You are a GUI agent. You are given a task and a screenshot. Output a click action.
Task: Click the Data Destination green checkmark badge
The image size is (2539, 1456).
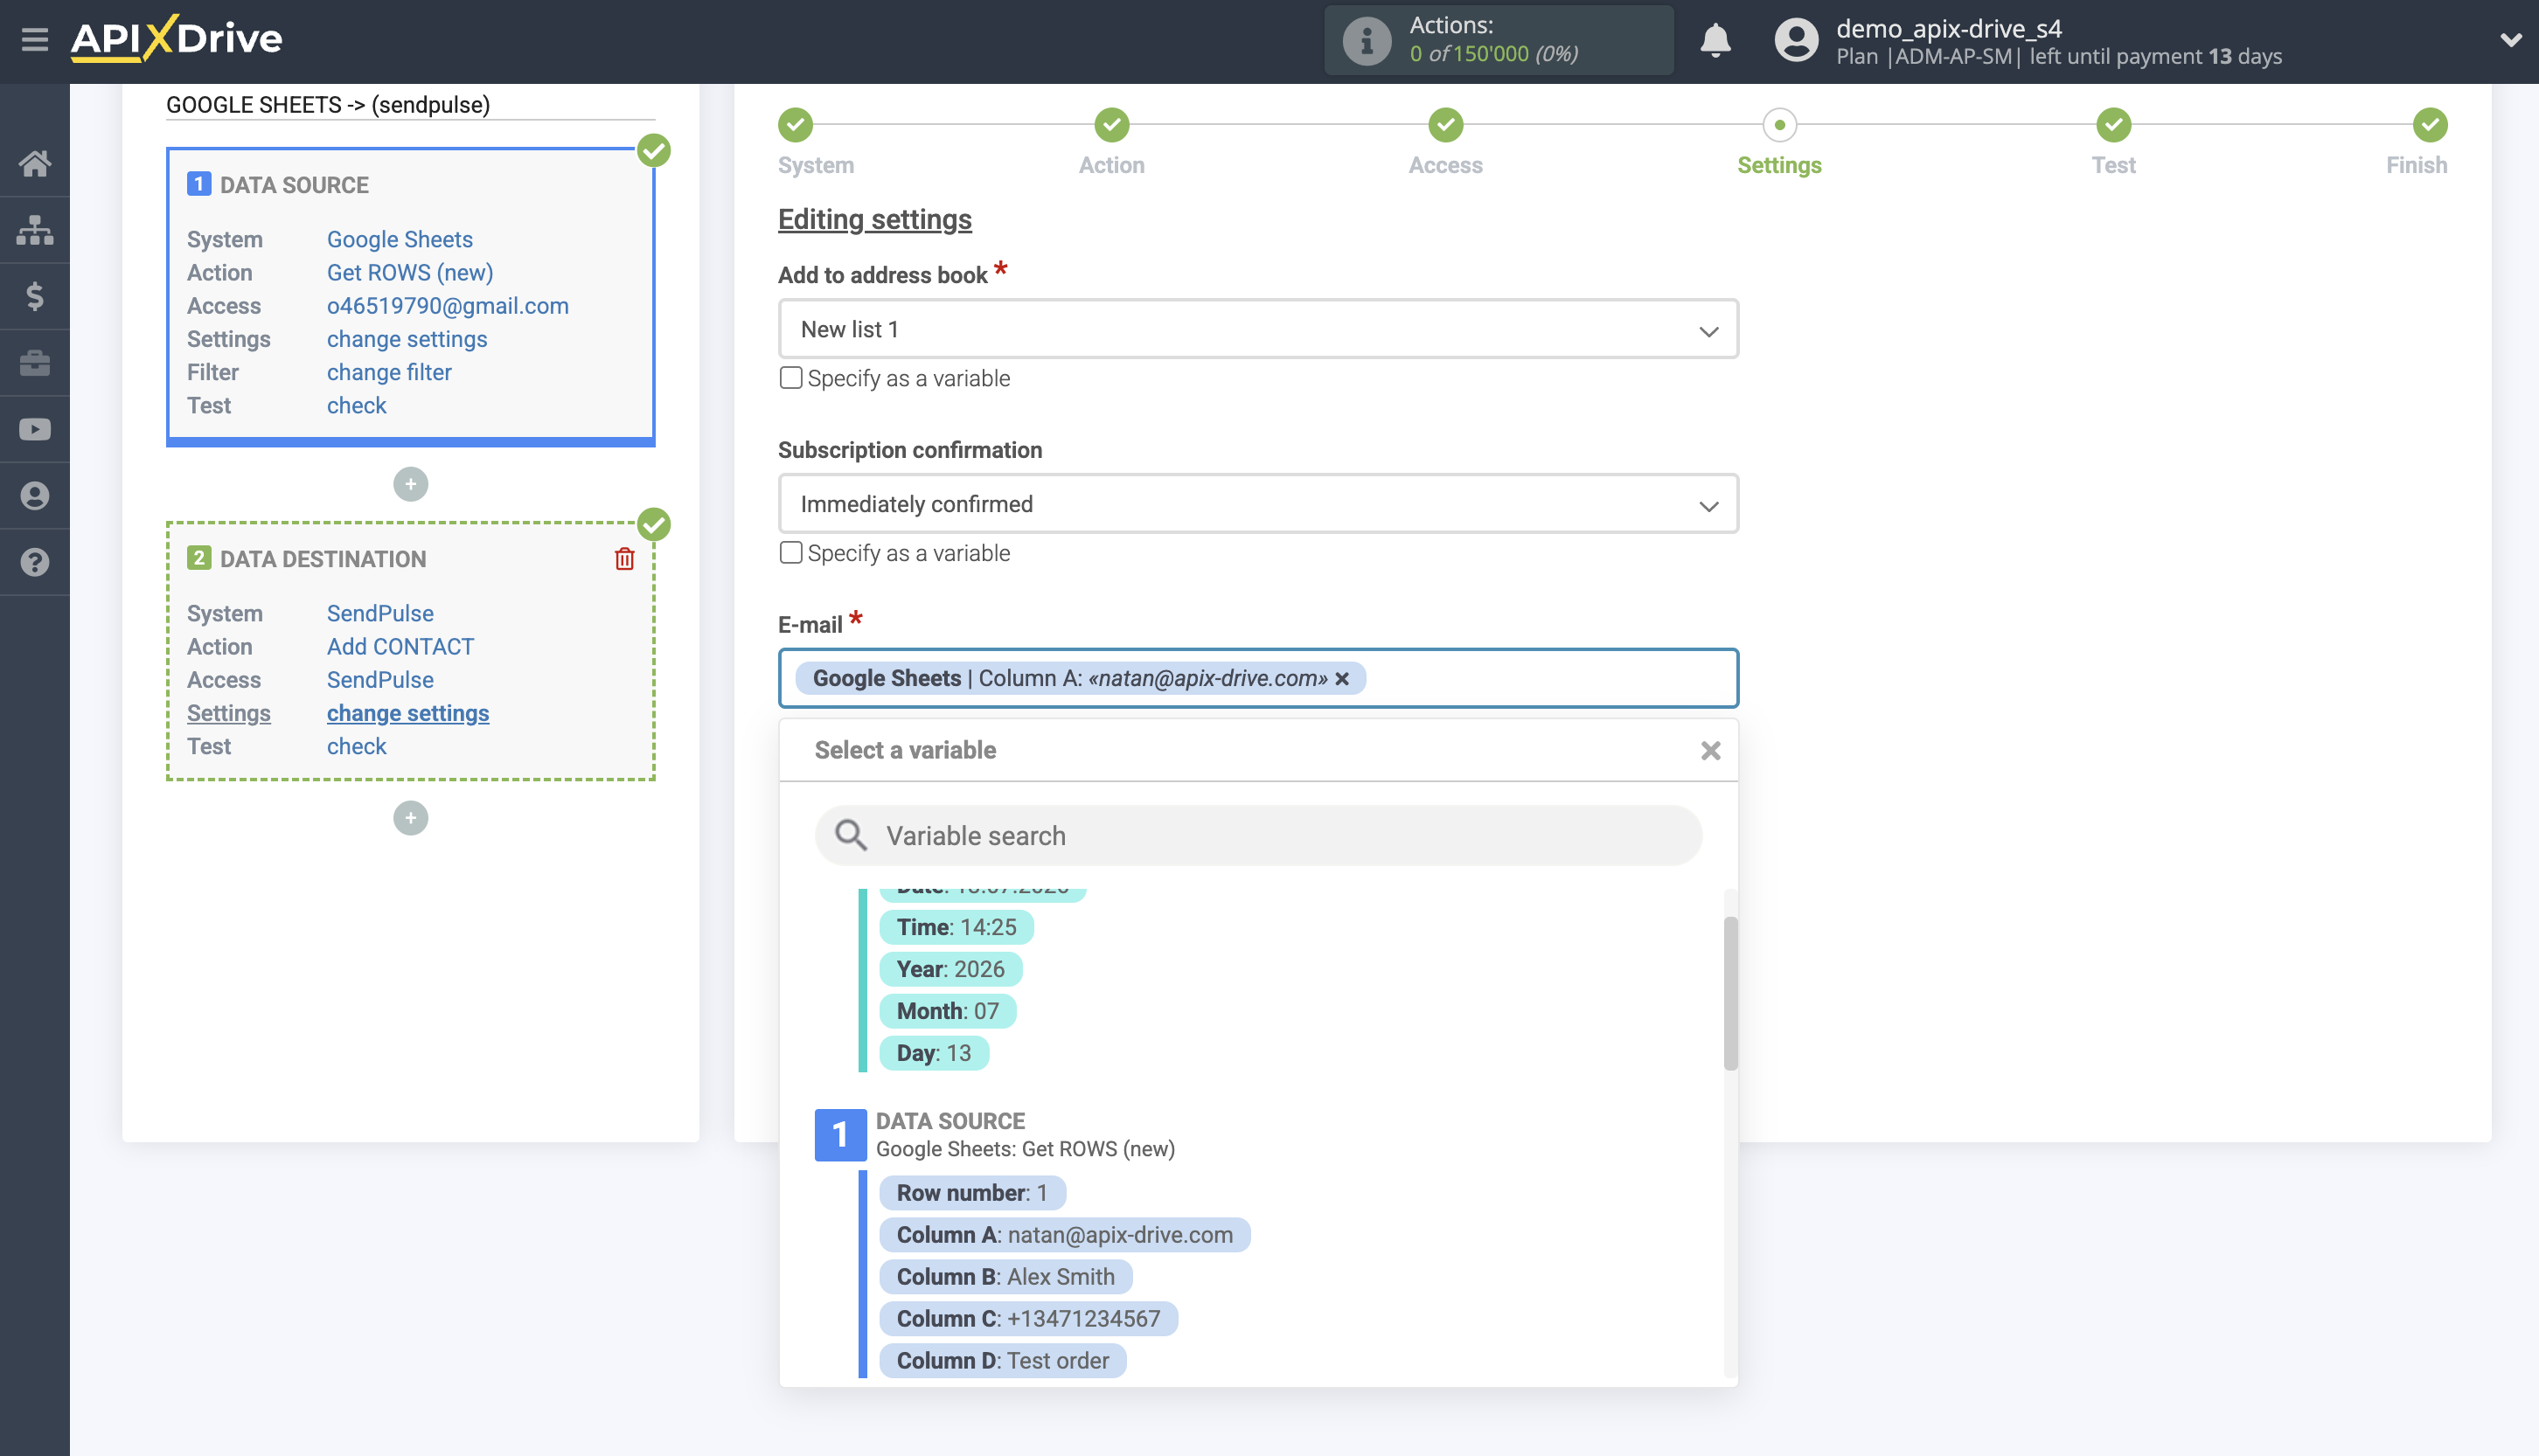pyautogui.click(x=653, y=524)
